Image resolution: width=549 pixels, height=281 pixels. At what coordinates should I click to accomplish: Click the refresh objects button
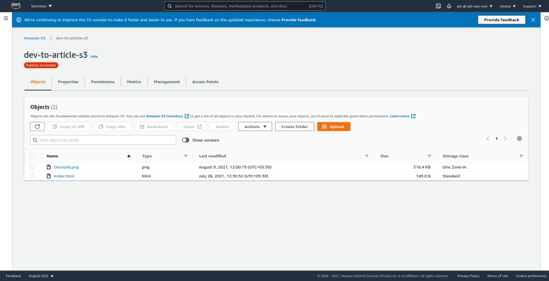tap(37, 127)
